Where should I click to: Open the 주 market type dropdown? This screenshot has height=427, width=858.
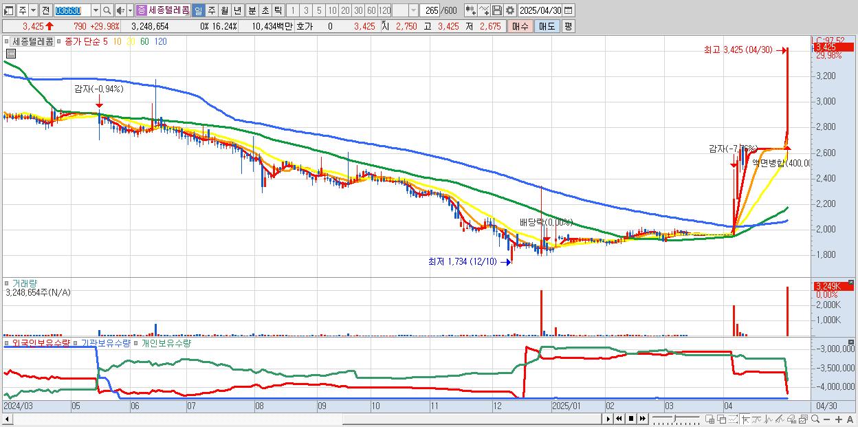33,10
